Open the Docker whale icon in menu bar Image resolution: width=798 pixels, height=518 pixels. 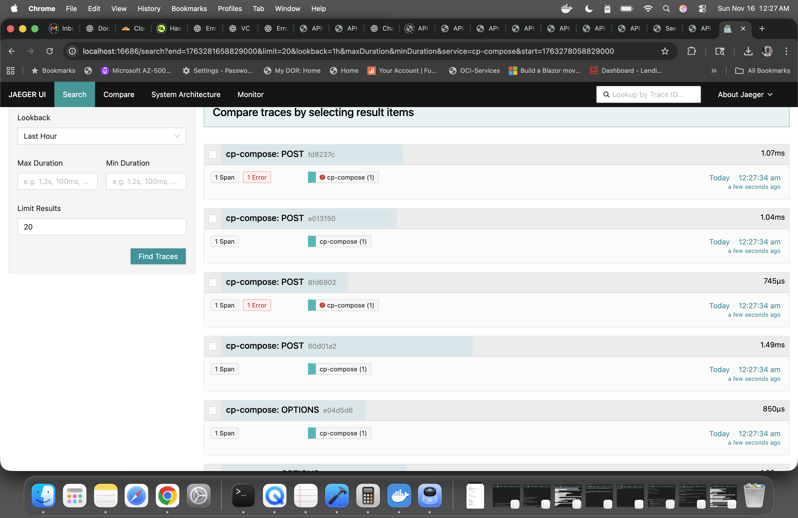pyautogui.click(x=566, y=8)
